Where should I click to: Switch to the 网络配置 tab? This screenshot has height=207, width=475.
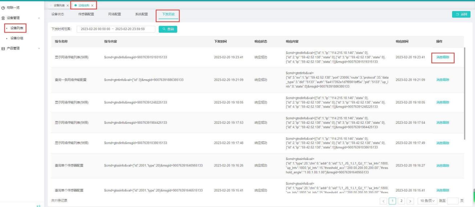coord(114,14)
